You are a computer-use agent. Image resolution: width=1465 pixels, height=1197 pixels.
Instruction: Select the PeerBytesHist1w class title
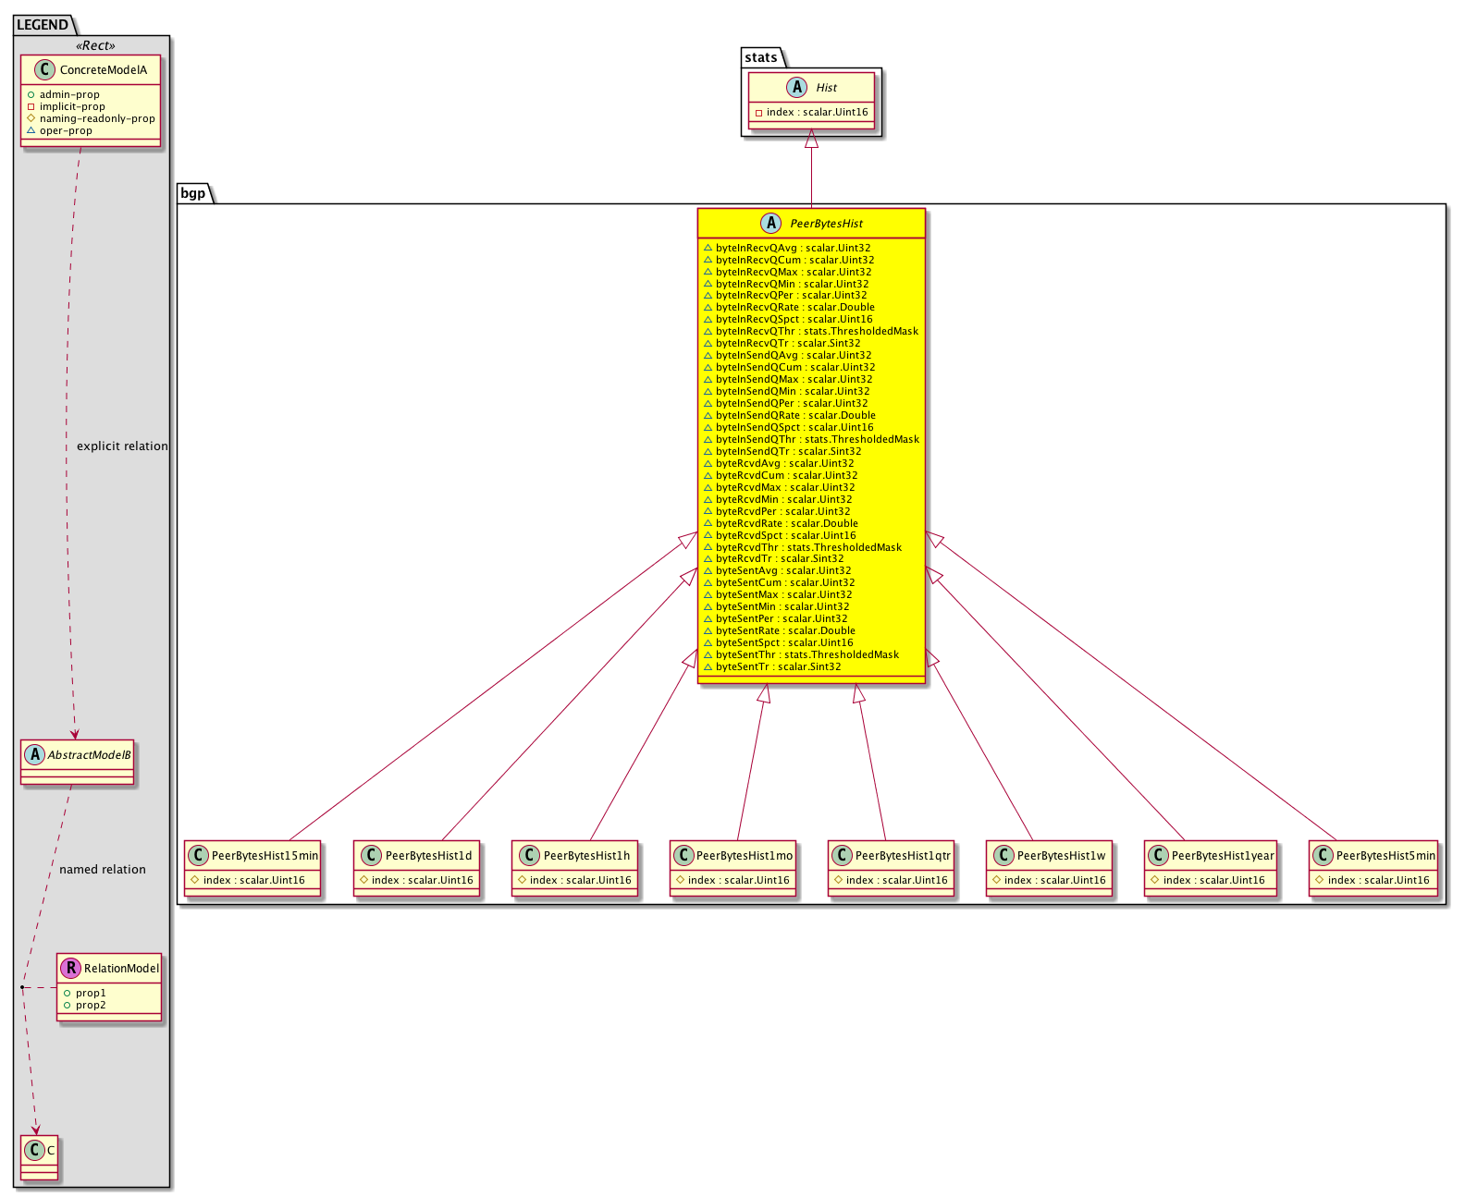(1061, 856)
